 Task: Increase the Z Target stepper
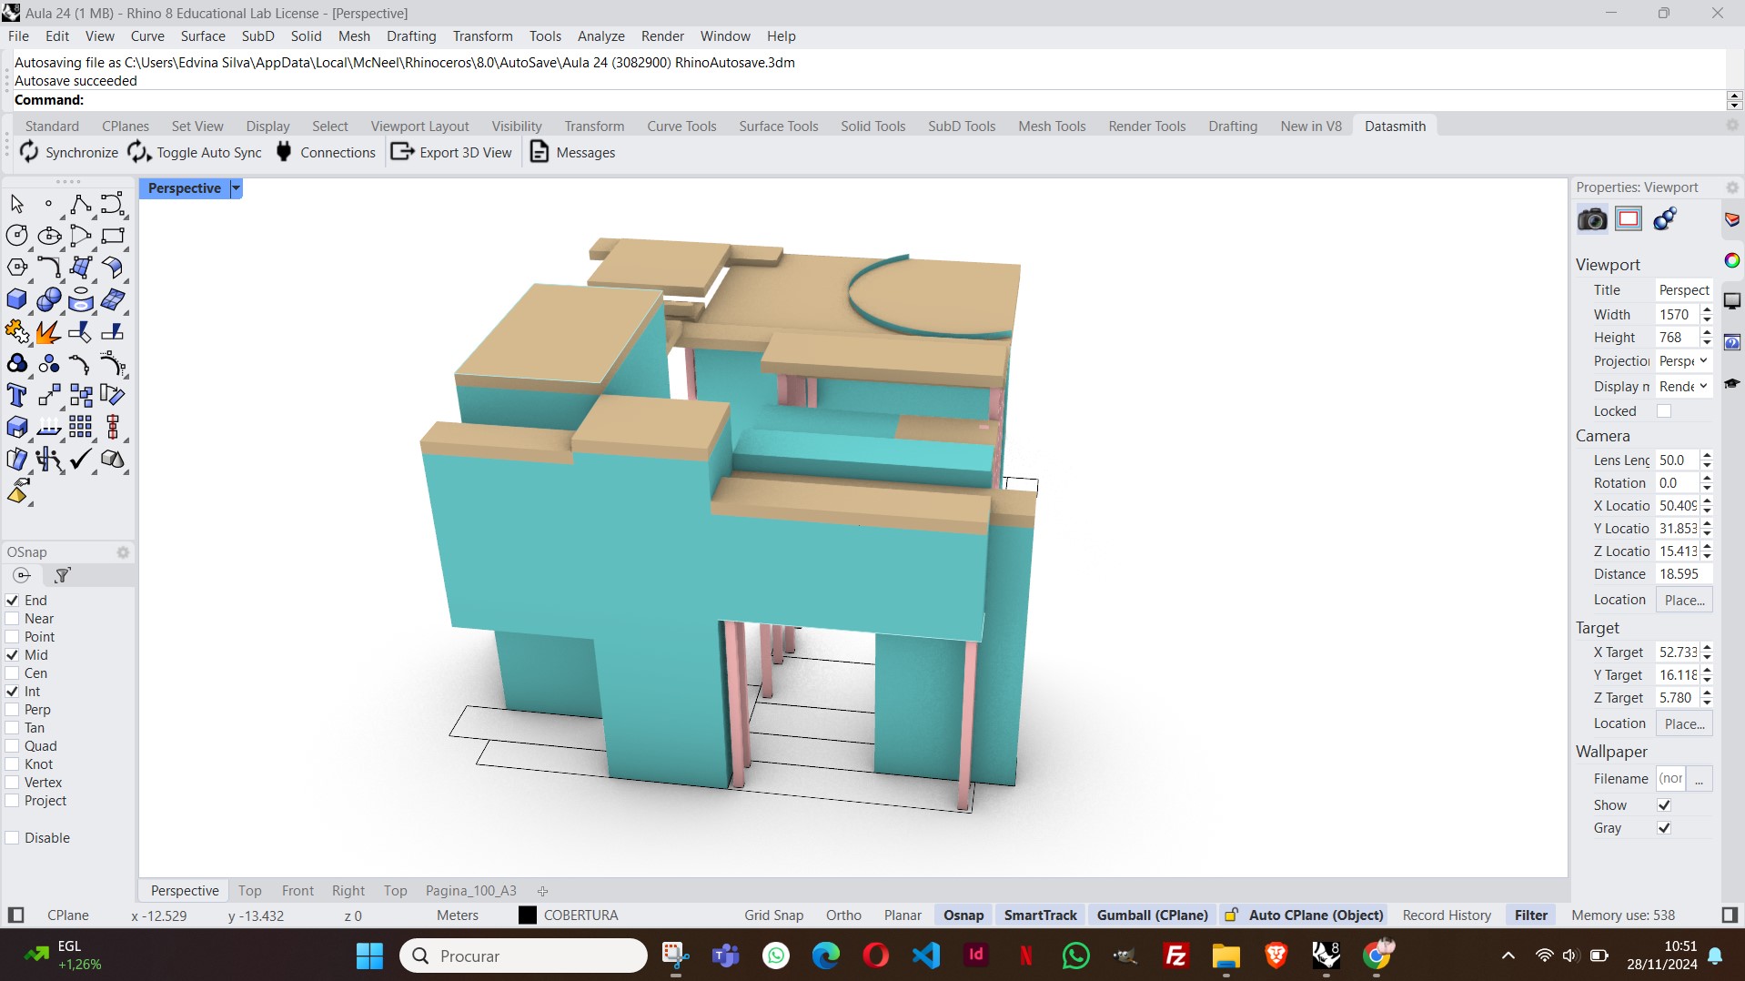click(x=1707, y=693)
